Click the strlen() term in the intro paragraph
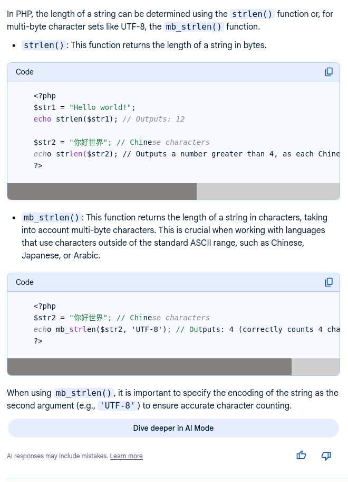 coord(253,14)
